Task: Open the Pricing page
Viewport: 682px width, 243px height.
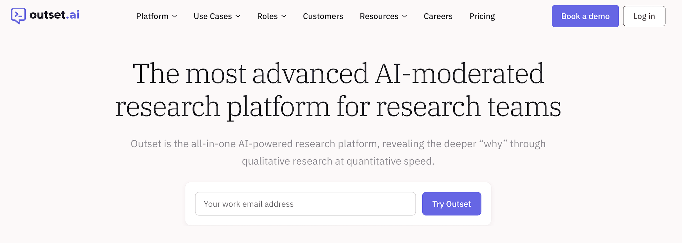Action: [482, 16]
